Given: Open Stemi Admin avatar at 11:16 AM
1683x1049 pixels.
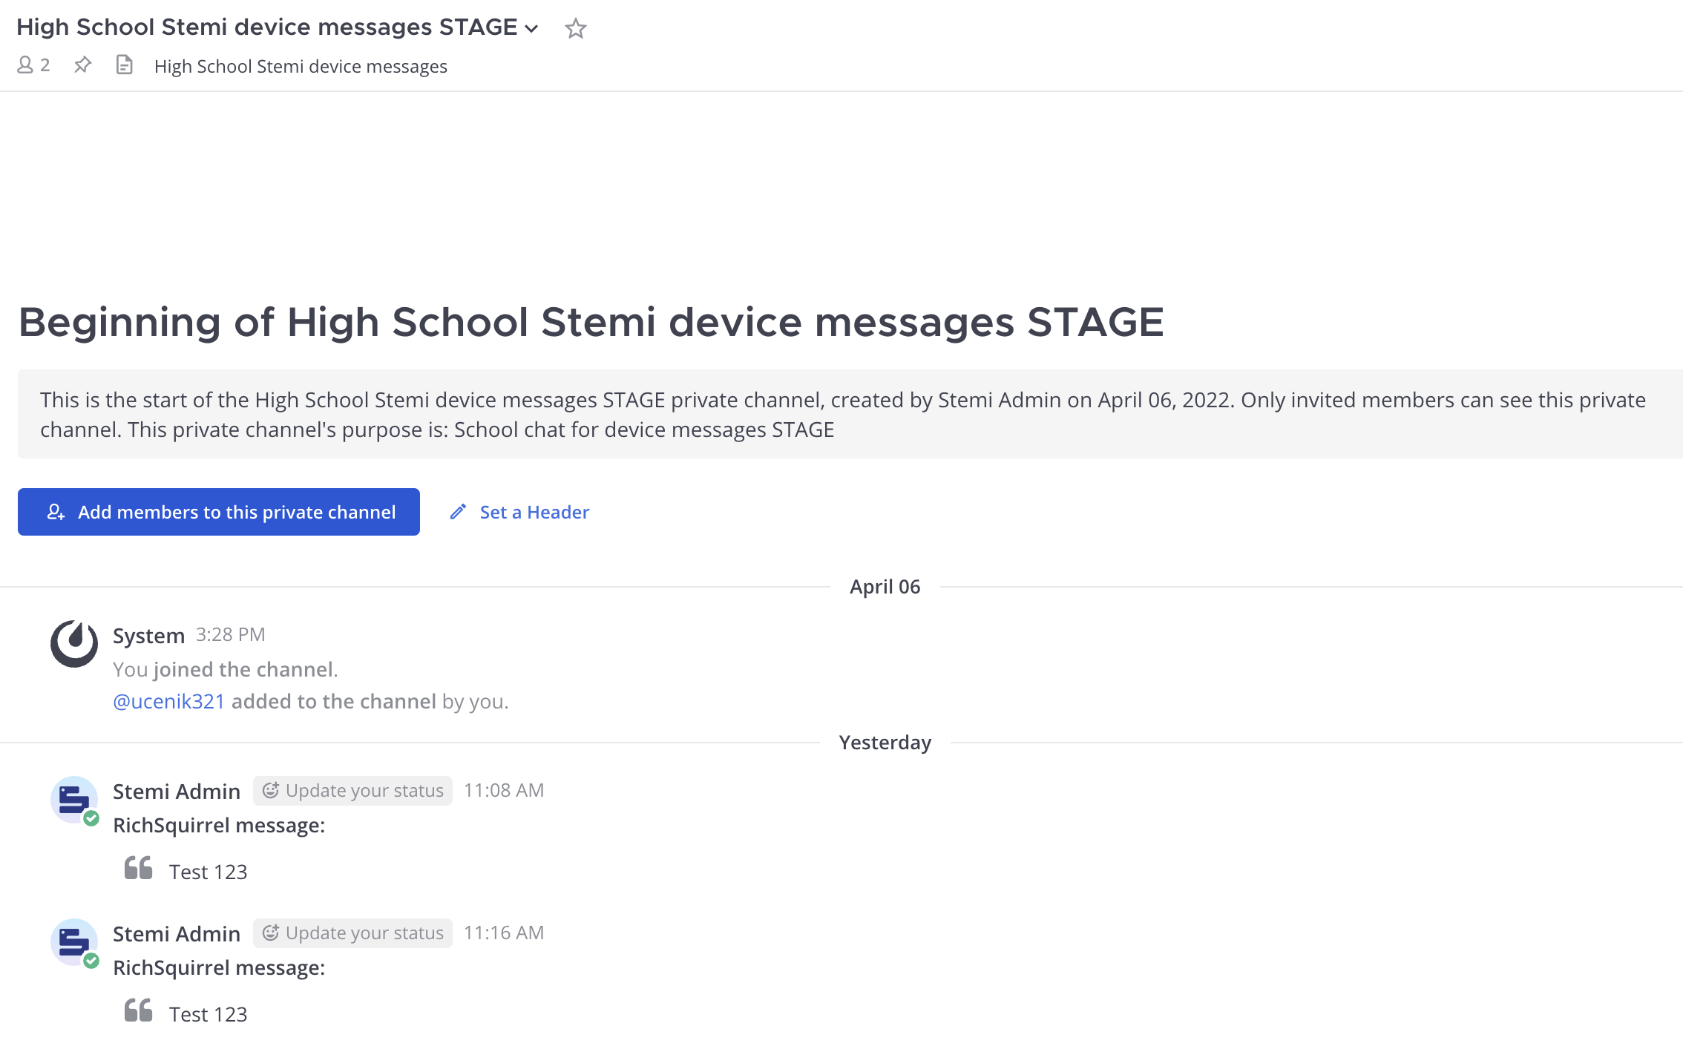Looking at the screenshot, I should (73, 942).
